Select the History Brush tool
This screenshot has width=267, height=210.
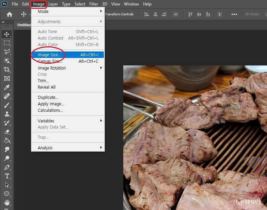[x=7, y=123]
